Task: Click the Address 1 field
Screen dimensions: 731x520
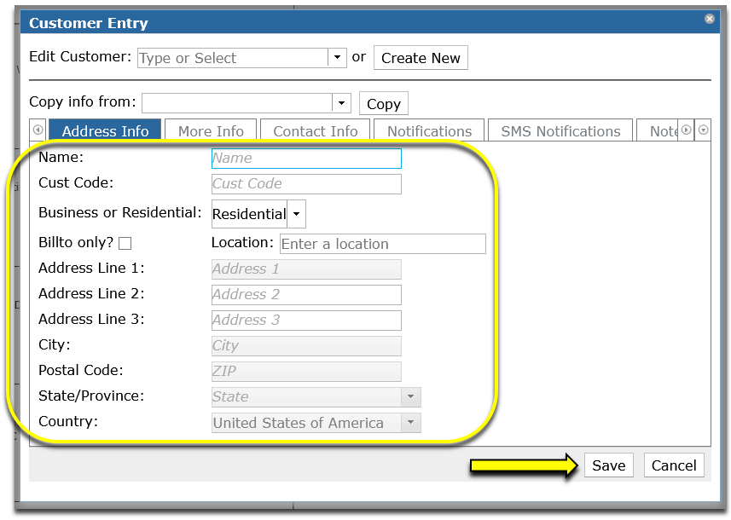Action: point(306,269)
